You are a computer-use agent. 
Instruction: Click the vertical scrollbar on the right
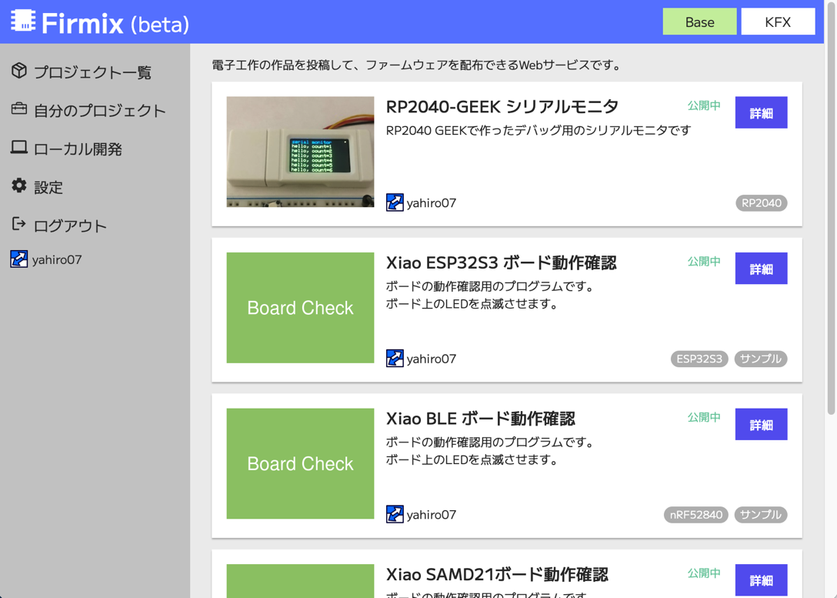coord(831,231)
